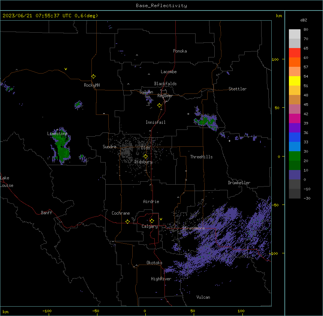Click the 80 dBZ legend value
The image size is (323, 316).
306,30
